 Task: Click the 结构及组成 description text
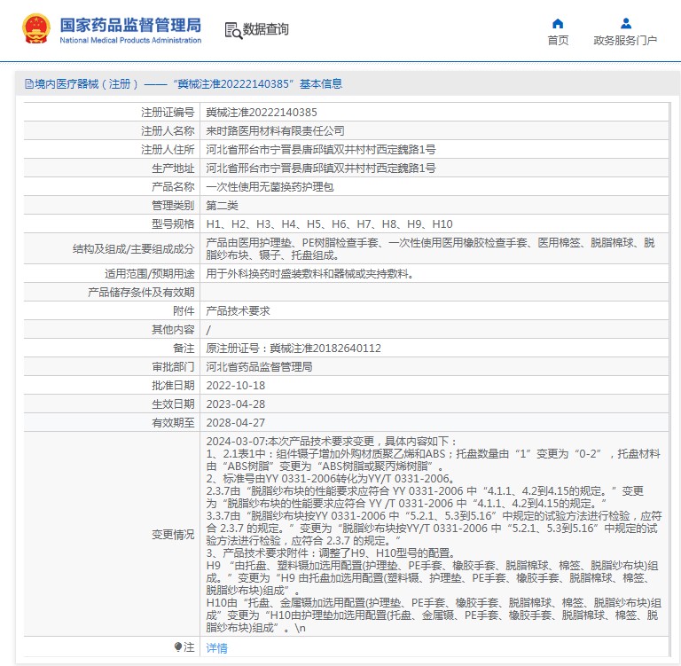click(430, 248)
